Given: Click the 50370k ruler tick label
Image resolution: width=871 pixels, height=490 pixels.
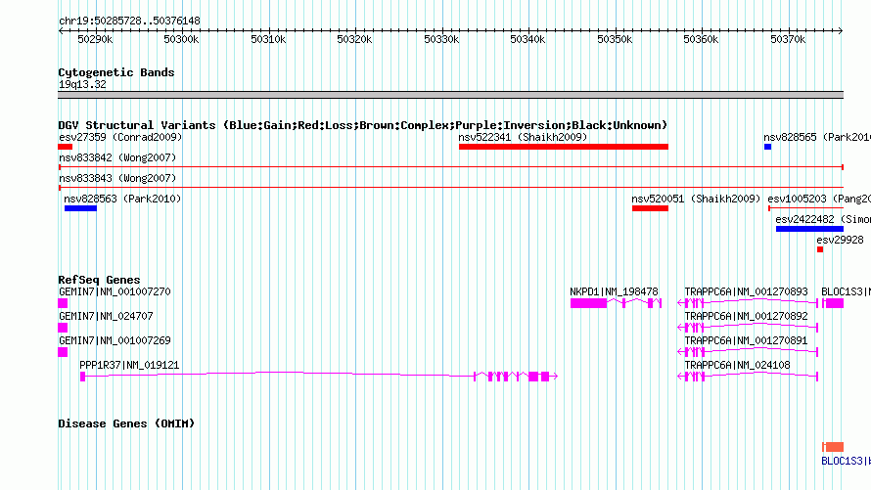Looking at the screenshot, I should click(788, 39).
